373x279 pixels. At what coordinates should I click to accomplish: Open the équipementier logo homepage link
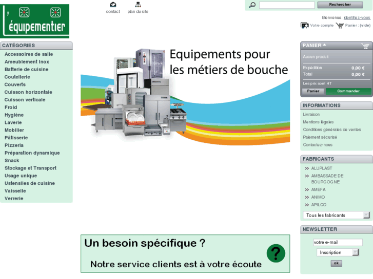[35, 21]
